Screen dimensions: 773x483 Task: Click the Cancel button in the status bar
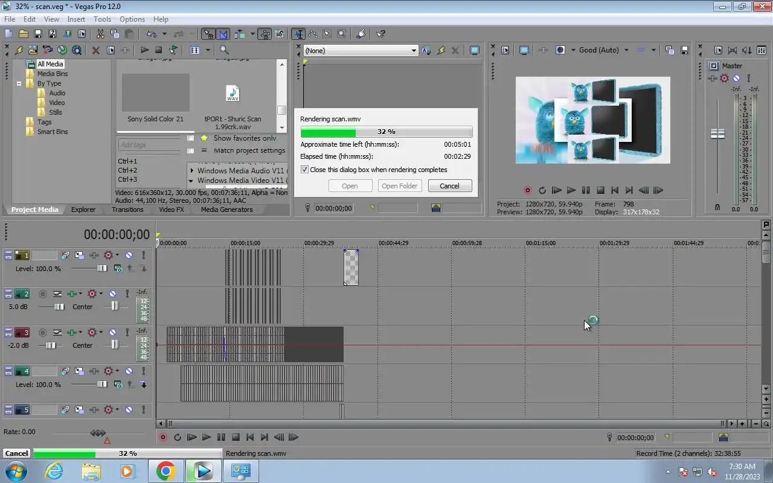coord(16,453)
